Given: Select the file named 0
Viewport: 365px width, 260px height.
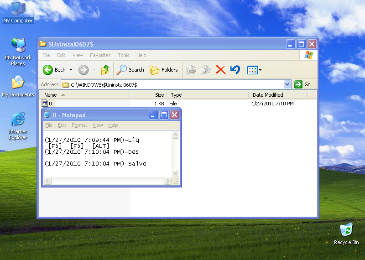Looking at the screenshot, I should click(x=47, y=104).
